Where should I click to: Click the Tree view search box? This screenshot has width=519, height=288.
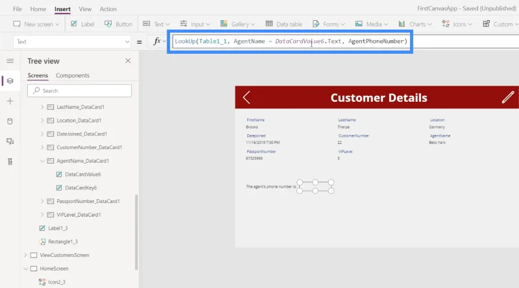point(79,91)
